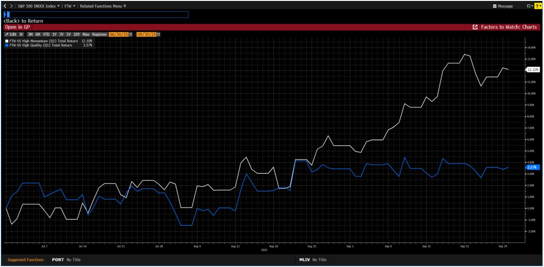The width and height of the screenshot is (544, 267).
Task: Click the back navigation arrow
Action: (x=5, y=6)
